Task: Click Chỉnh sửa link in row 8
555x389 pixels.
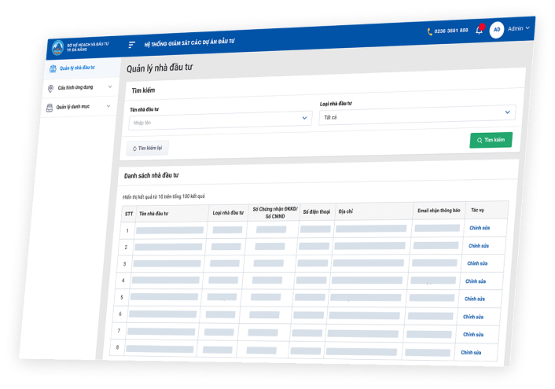Action: click(x=471, y=353)
